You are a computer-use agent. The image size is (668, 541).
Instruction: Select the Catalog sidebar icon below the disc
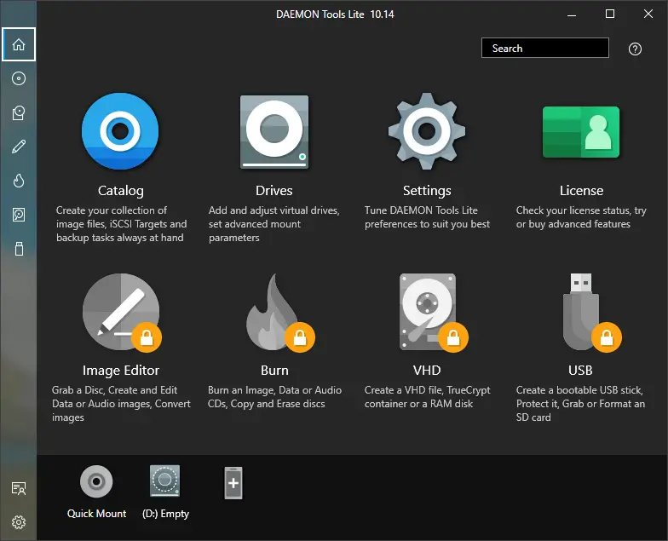tap(19, 112)
